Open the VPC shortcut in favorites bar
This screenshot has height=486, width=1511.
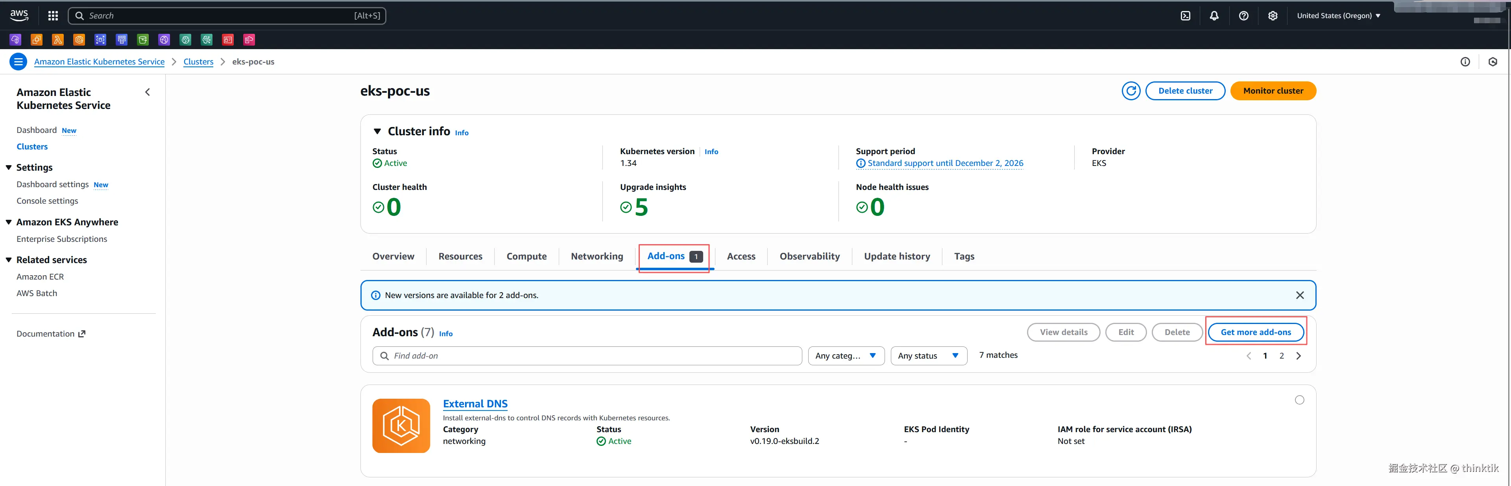(x=15, y=40)
